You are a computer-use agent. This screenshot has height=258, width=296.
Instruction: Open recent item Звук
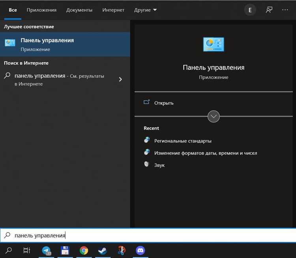coord(159,165)
